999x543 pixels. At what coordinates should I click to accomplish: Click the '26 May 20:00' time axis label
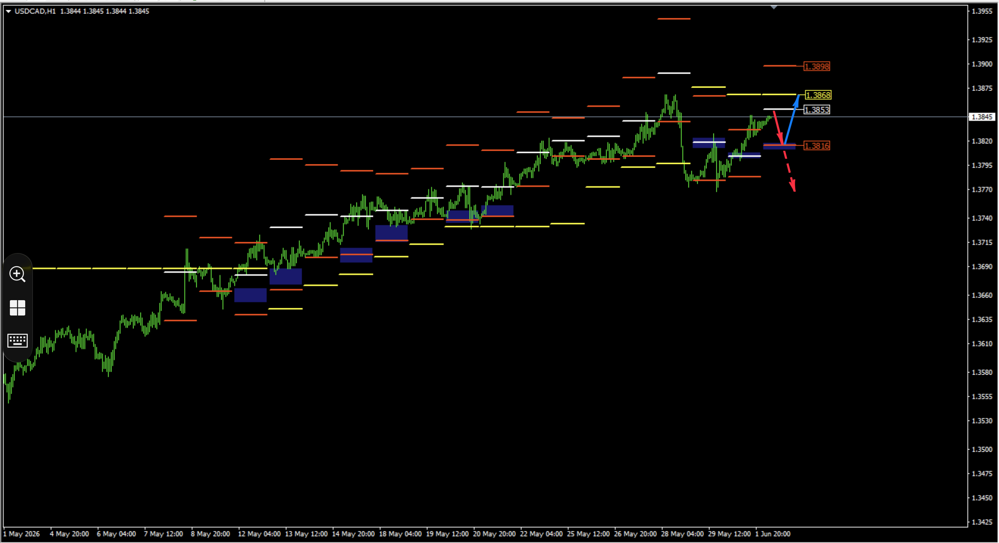pos(635,534)
